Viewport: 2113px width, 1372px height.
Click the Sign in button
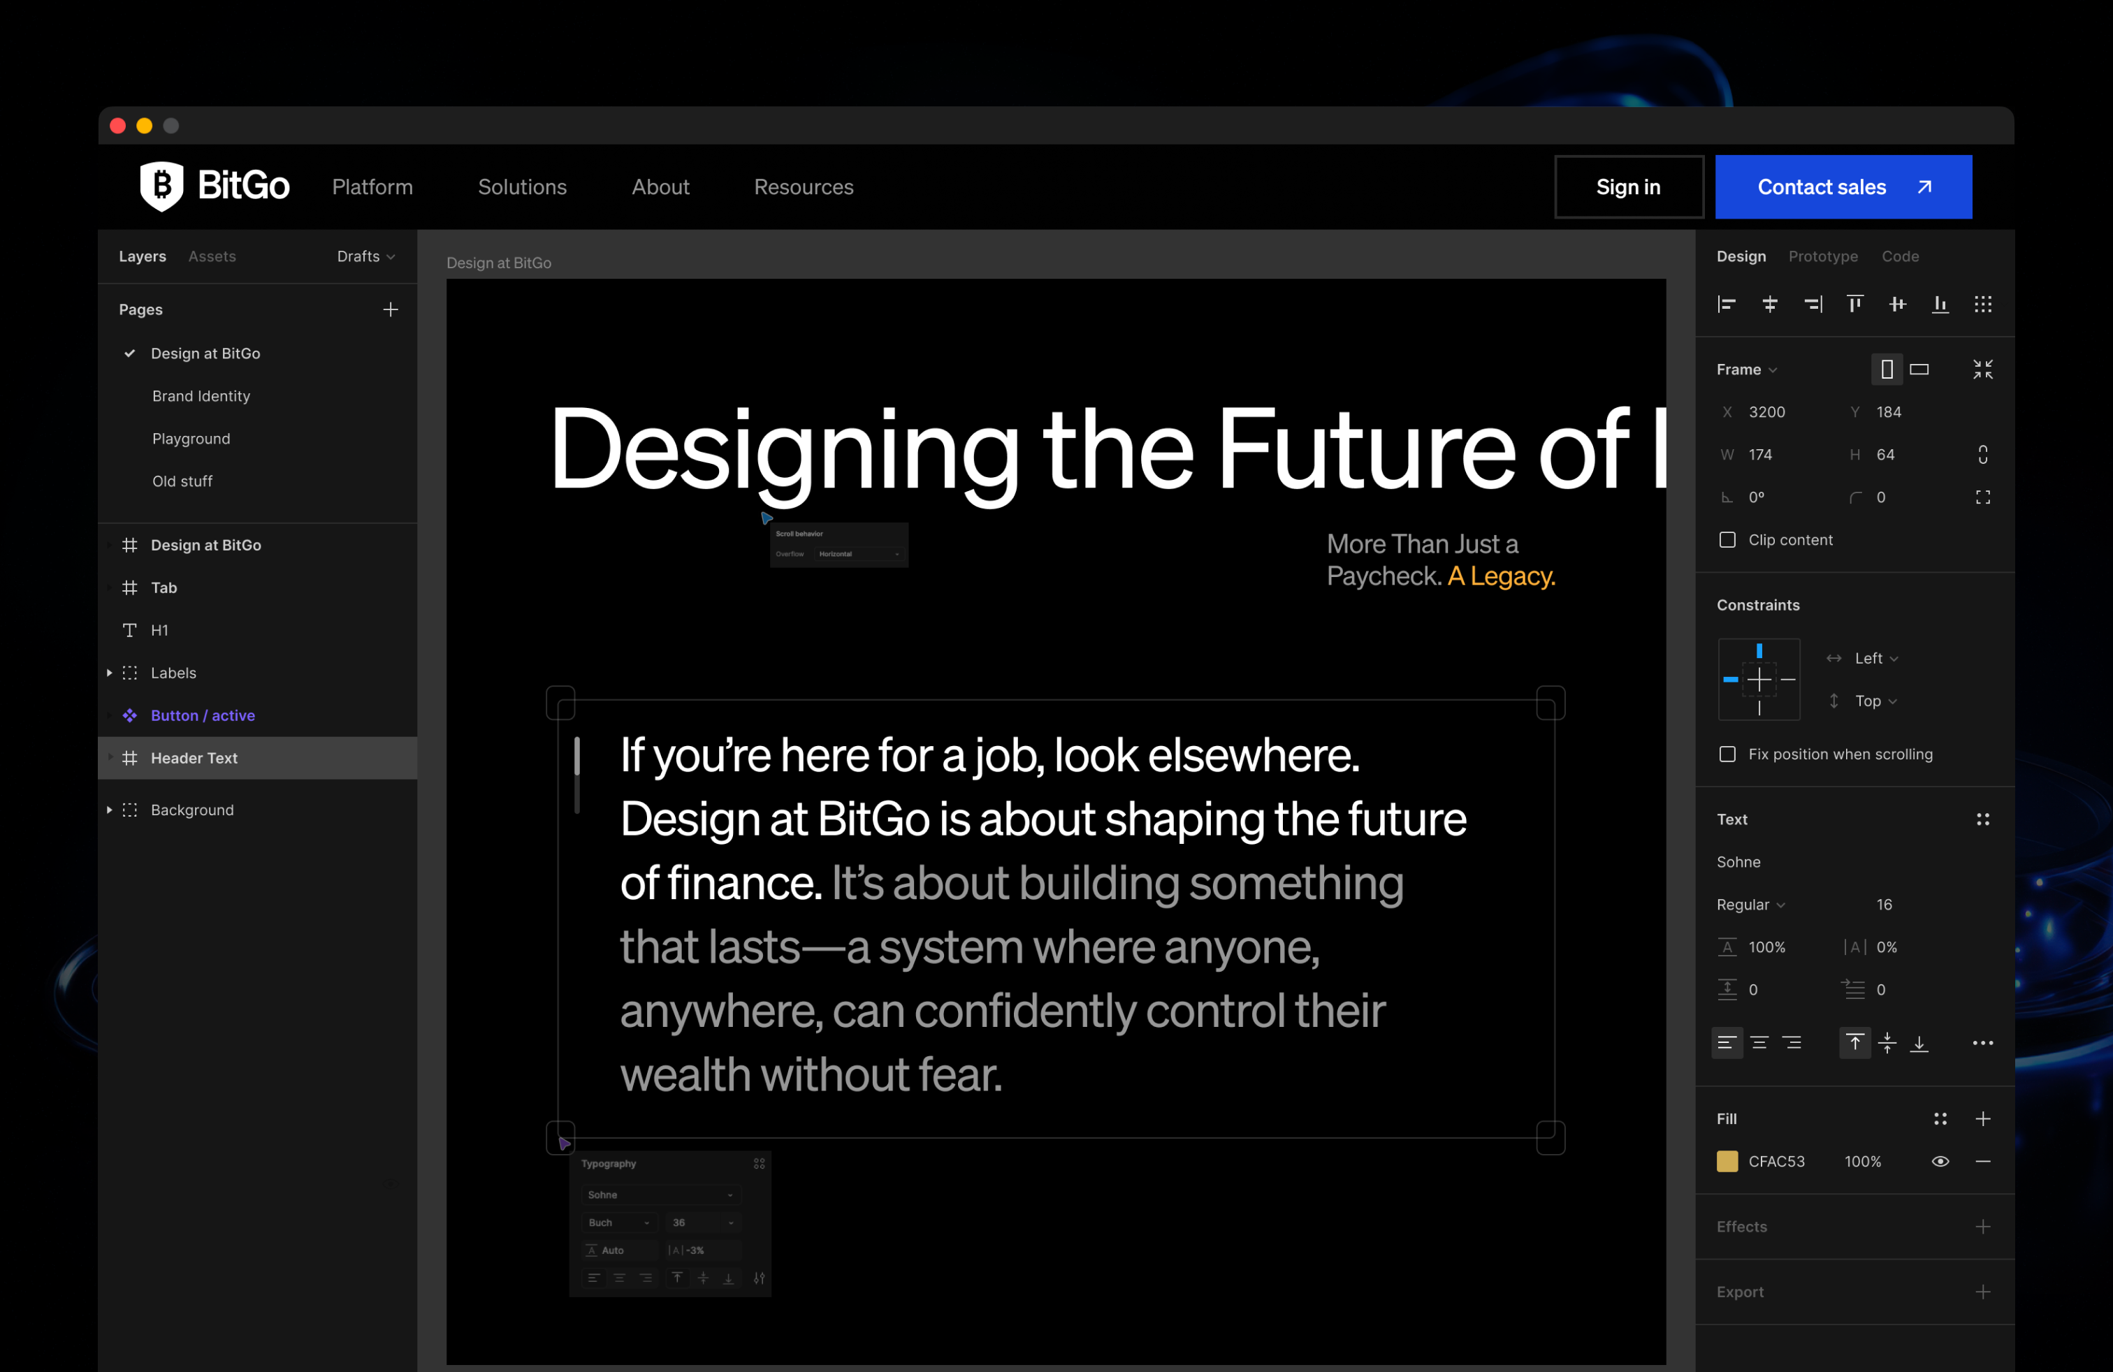(1627, 187)
